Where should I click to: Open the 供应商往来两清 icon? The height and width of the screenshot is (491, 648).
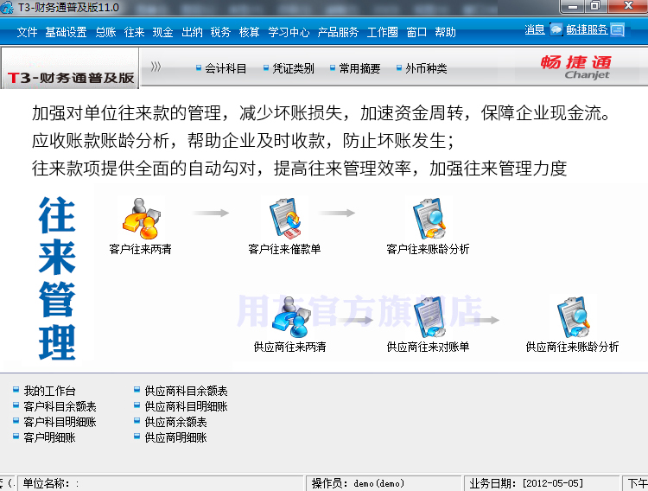291,317
